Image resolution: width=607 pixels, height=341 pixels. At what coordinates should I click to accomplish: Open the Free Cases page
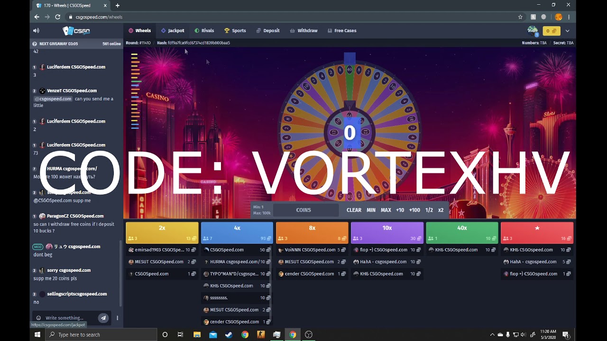(342, 30)
